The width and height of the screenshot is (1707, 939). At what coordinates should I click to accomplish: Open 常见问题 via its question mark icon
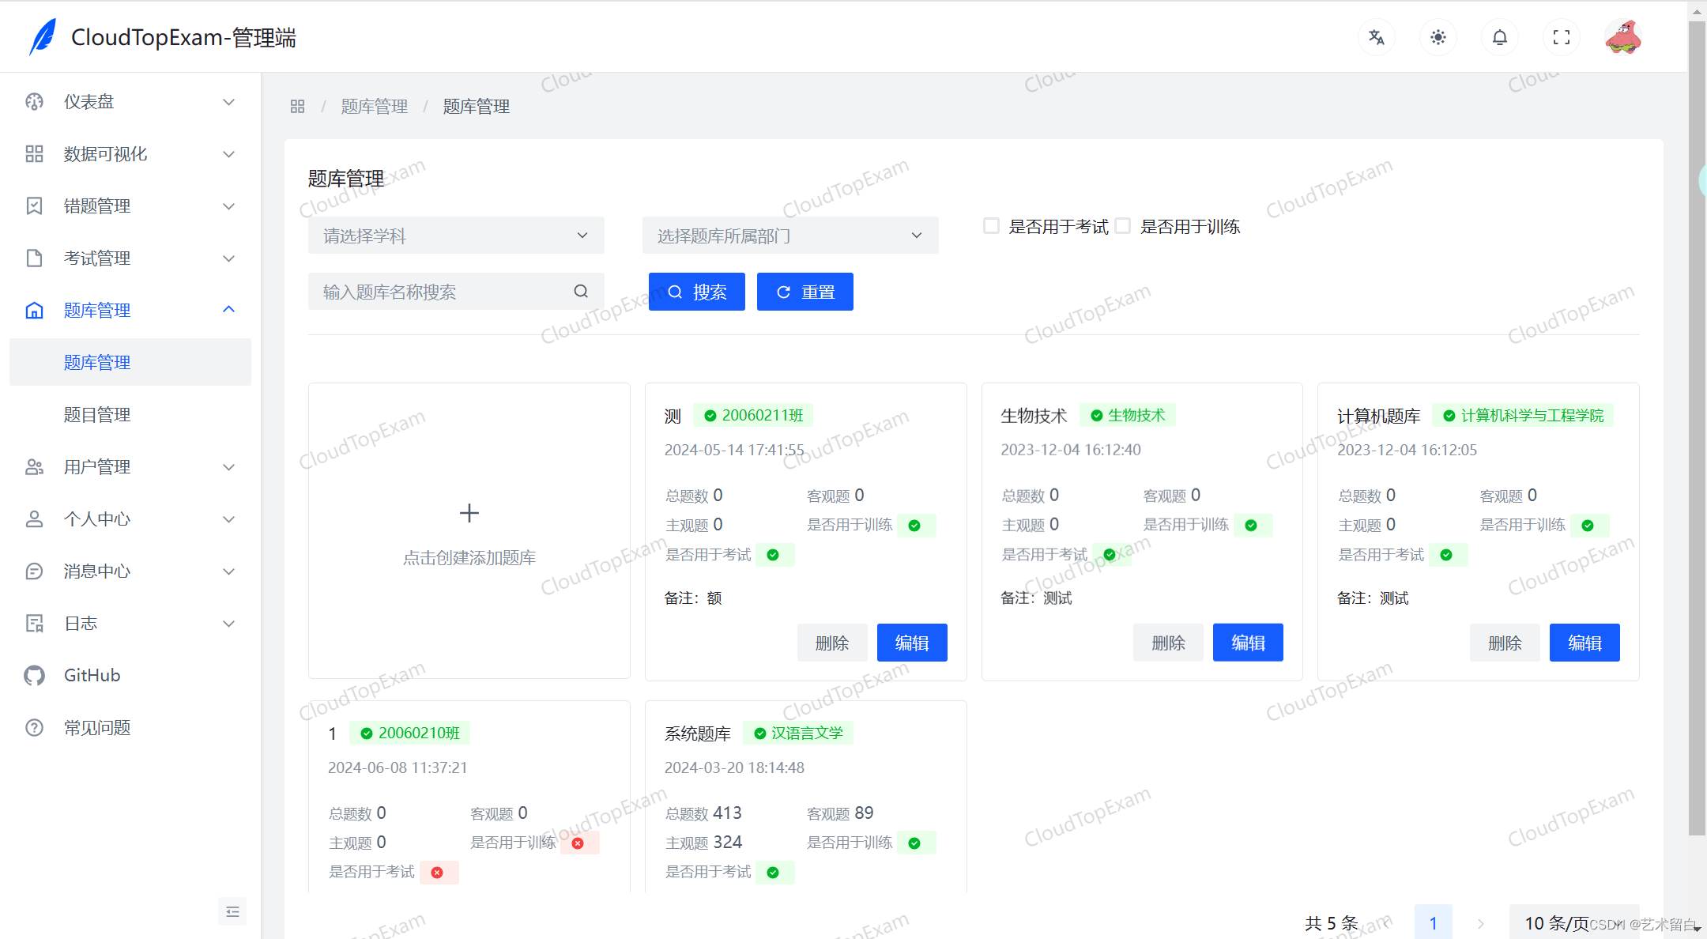coord(34,727)
